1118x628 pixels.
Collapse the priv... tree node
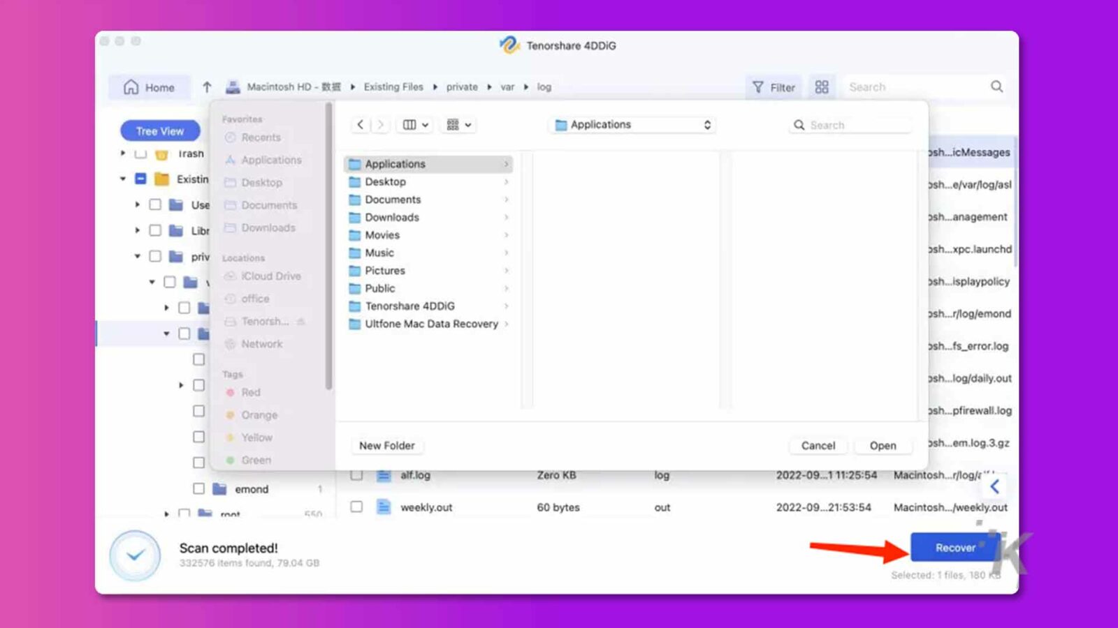tap(138, 256)
